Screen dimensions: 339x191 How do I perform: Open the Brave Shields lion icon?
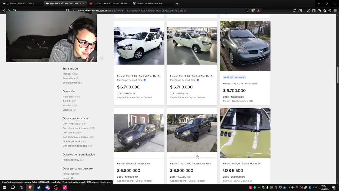click(x=253, y=11)
